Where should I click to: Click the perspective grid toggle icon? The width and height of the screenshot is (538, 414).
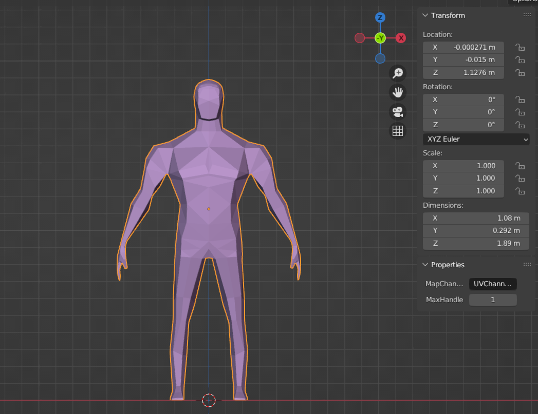pyautogui.click(x=397, y=131)
